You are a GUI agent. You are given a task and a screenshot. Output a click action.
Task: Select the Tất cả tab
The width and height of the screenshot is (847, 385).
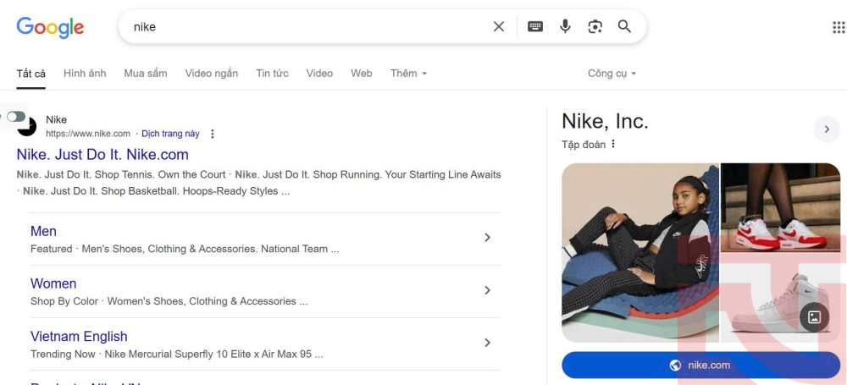tap(30, 74)
